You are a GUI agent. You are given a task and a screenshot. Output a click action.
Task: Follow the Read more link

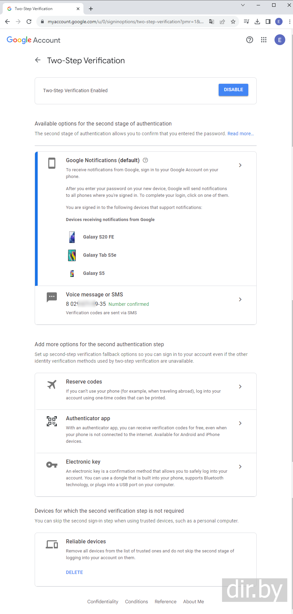click(241, 134)
